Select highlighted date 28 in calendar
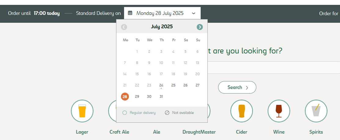 [x=125, y=97]
